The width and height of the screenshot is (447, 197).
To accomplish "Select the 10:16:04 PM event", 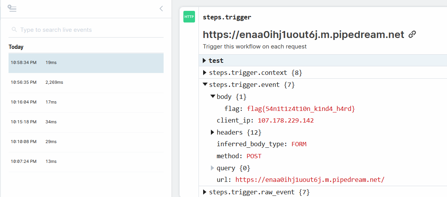I will [x=86, y=102].
